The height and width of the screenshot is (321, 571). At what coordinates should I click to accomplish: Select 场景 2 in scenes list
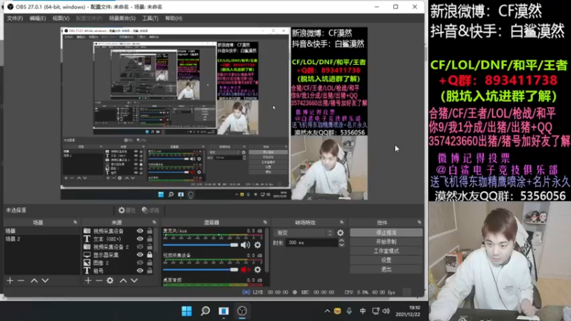[41, 239]
